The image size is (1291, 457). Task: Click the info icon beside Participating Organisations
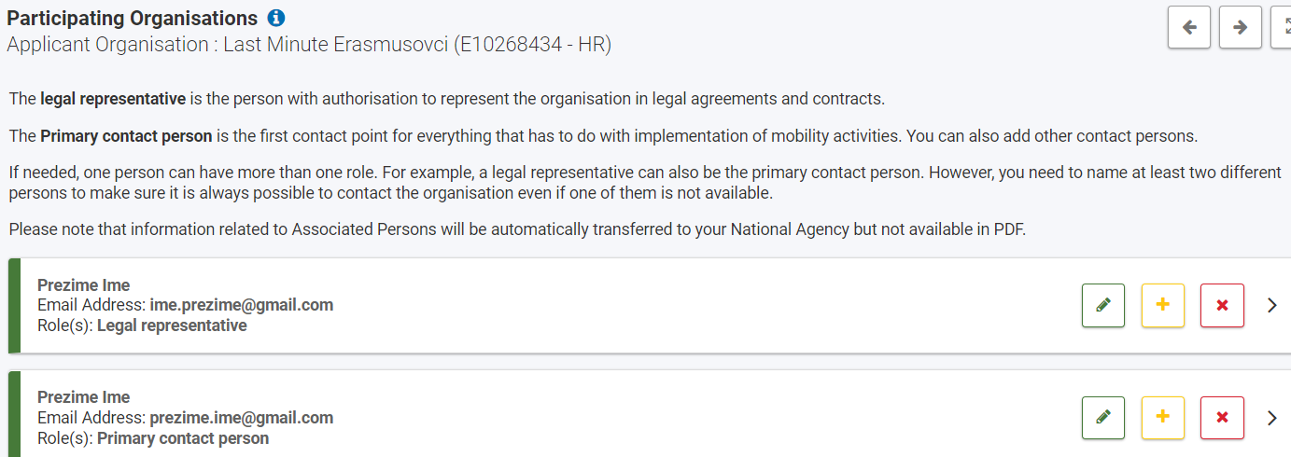[x=276, y=19]
